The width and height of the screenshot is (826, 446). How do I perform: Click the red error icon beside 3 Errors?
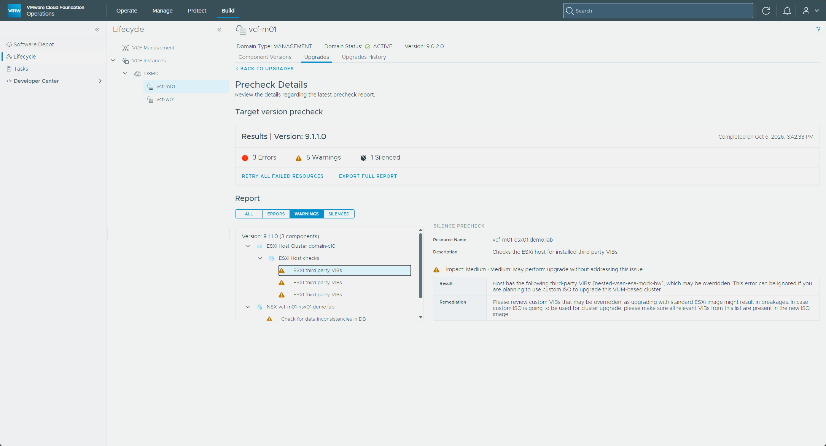click(x=245, y=158)
